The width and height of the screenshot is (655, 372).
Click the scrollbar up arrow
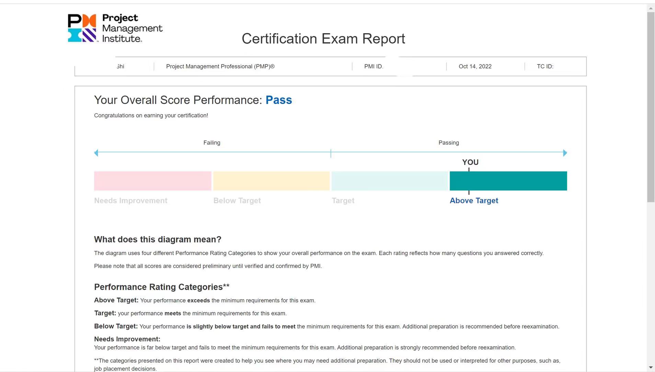[651, 8]
